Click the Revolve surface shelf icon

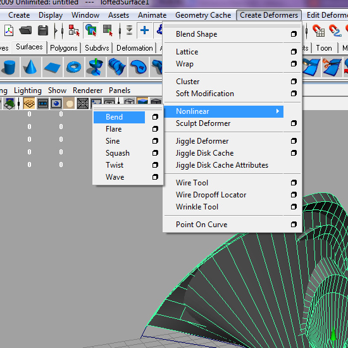click(x=96, y=67)
